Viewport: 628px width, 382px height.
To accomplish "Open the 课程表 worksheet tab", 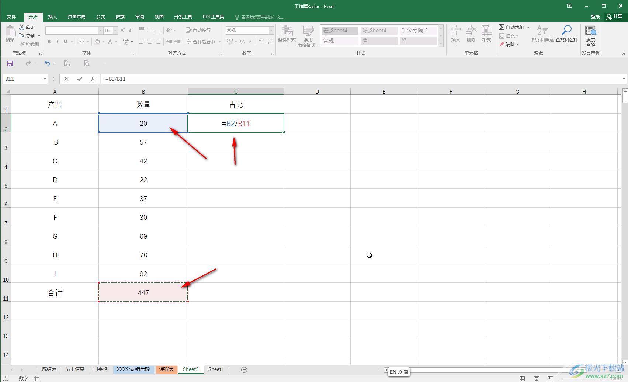I will pos(166,369).
